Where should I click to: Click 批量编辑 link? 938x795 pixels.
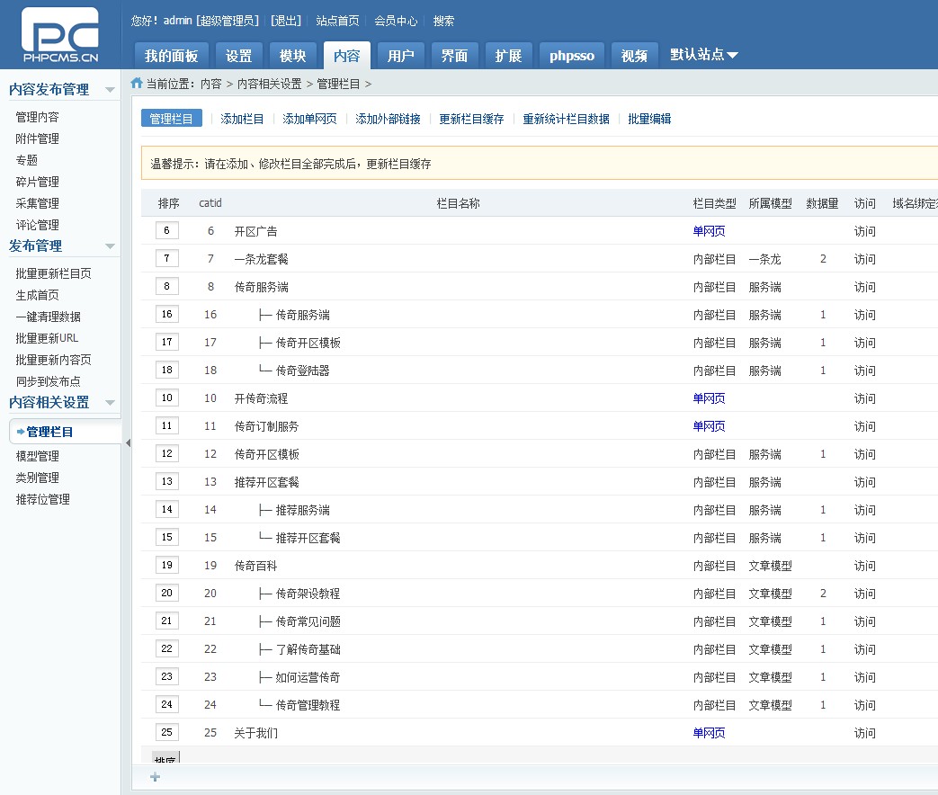[x=649, y=119]
